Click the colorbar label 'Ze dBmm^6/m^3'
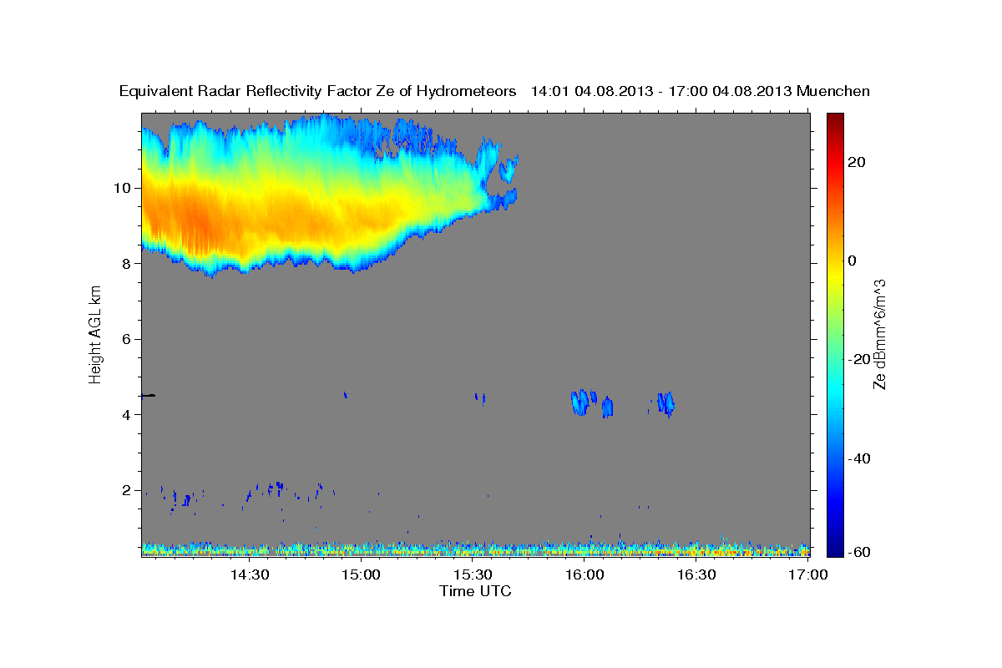The width and height of the screenshot is (1002, 668). coord(878,334)
